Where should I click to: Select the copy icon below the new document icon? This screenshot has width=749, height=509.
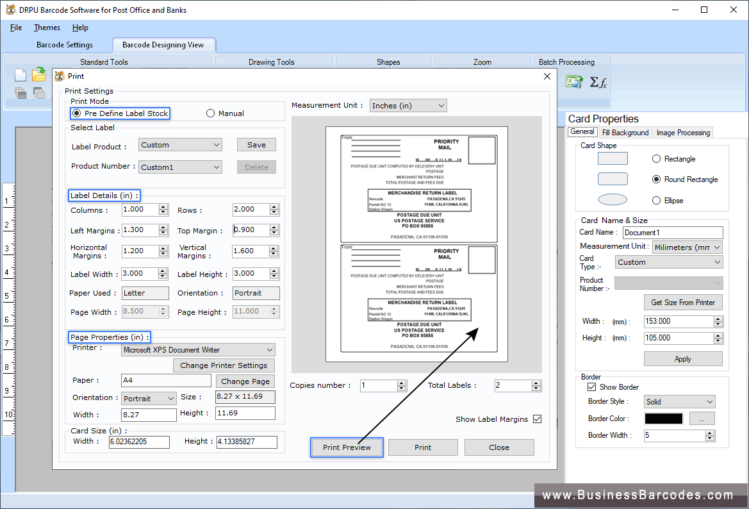point(19,92)
